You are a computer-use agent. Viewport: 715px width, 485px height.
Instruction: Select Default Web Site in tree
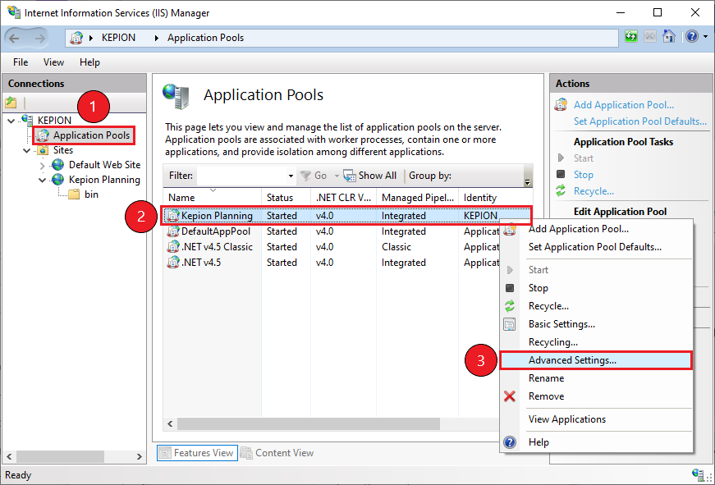tap(104, 165)
